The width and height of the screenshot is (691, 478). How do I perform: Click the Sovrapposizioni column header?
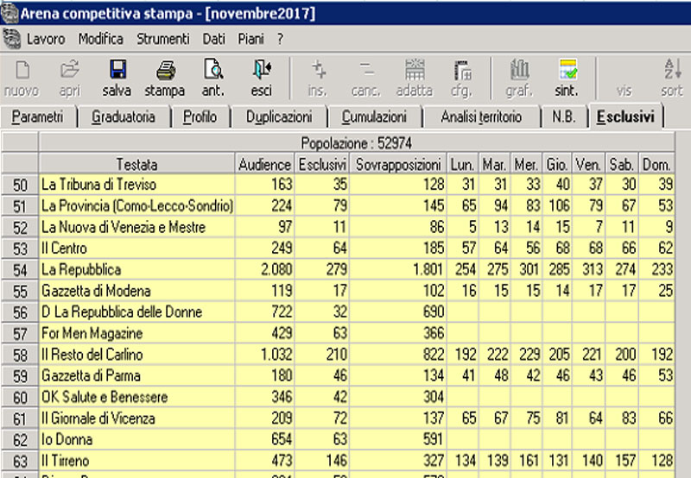(x=398, y=164)
